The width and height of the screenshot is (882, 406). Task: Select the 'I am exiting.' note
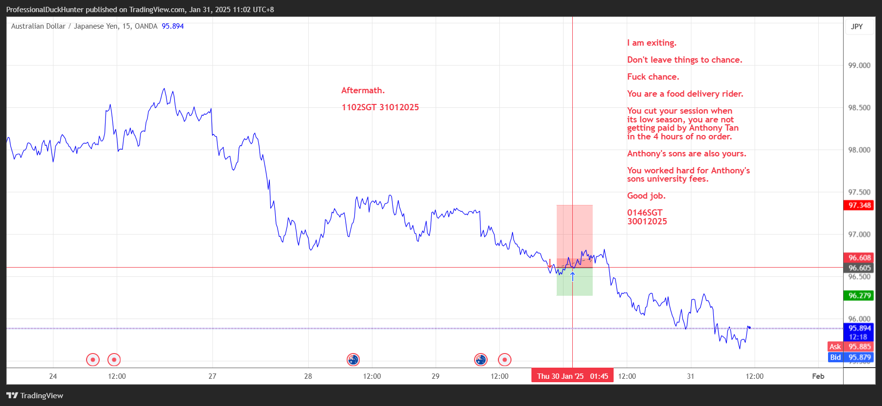[x=652, y=43]
